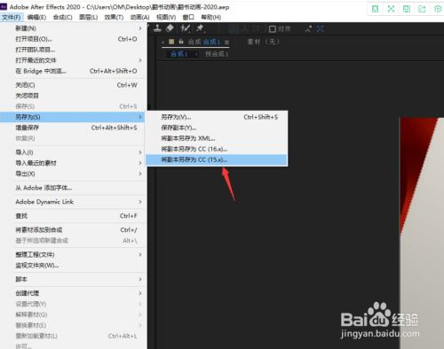
Task: Switch to the 素材（无）panel tab
Action: point(264,42)
